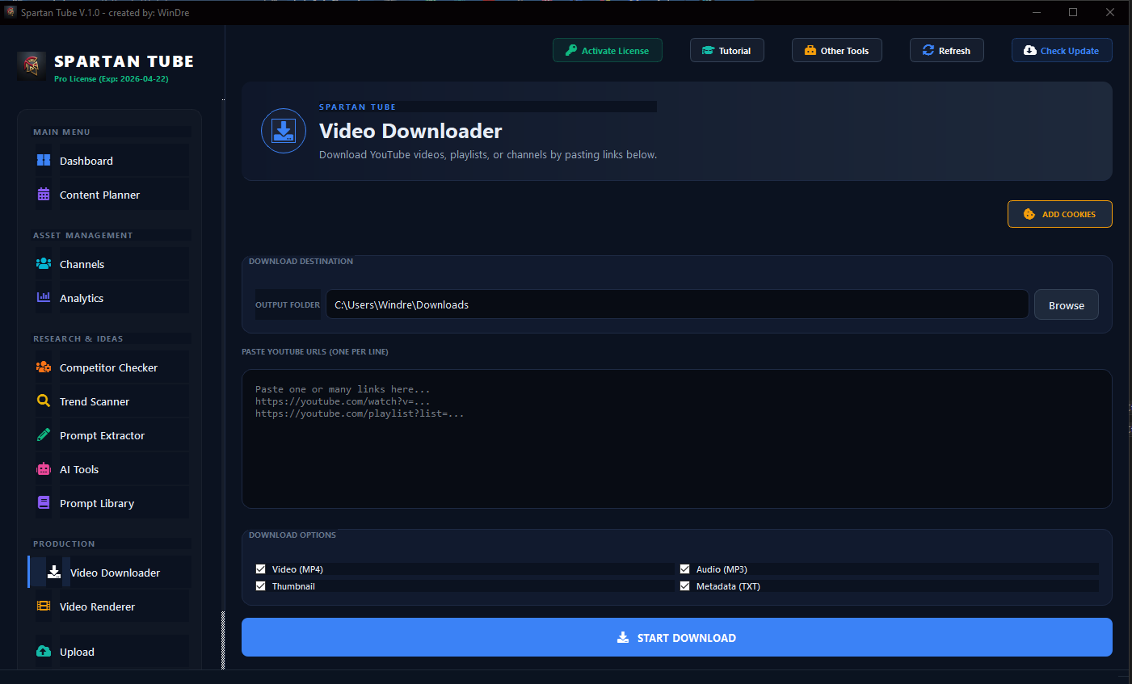
Task: Open the Video Renderer tool
Action: [x=99, y=606]
